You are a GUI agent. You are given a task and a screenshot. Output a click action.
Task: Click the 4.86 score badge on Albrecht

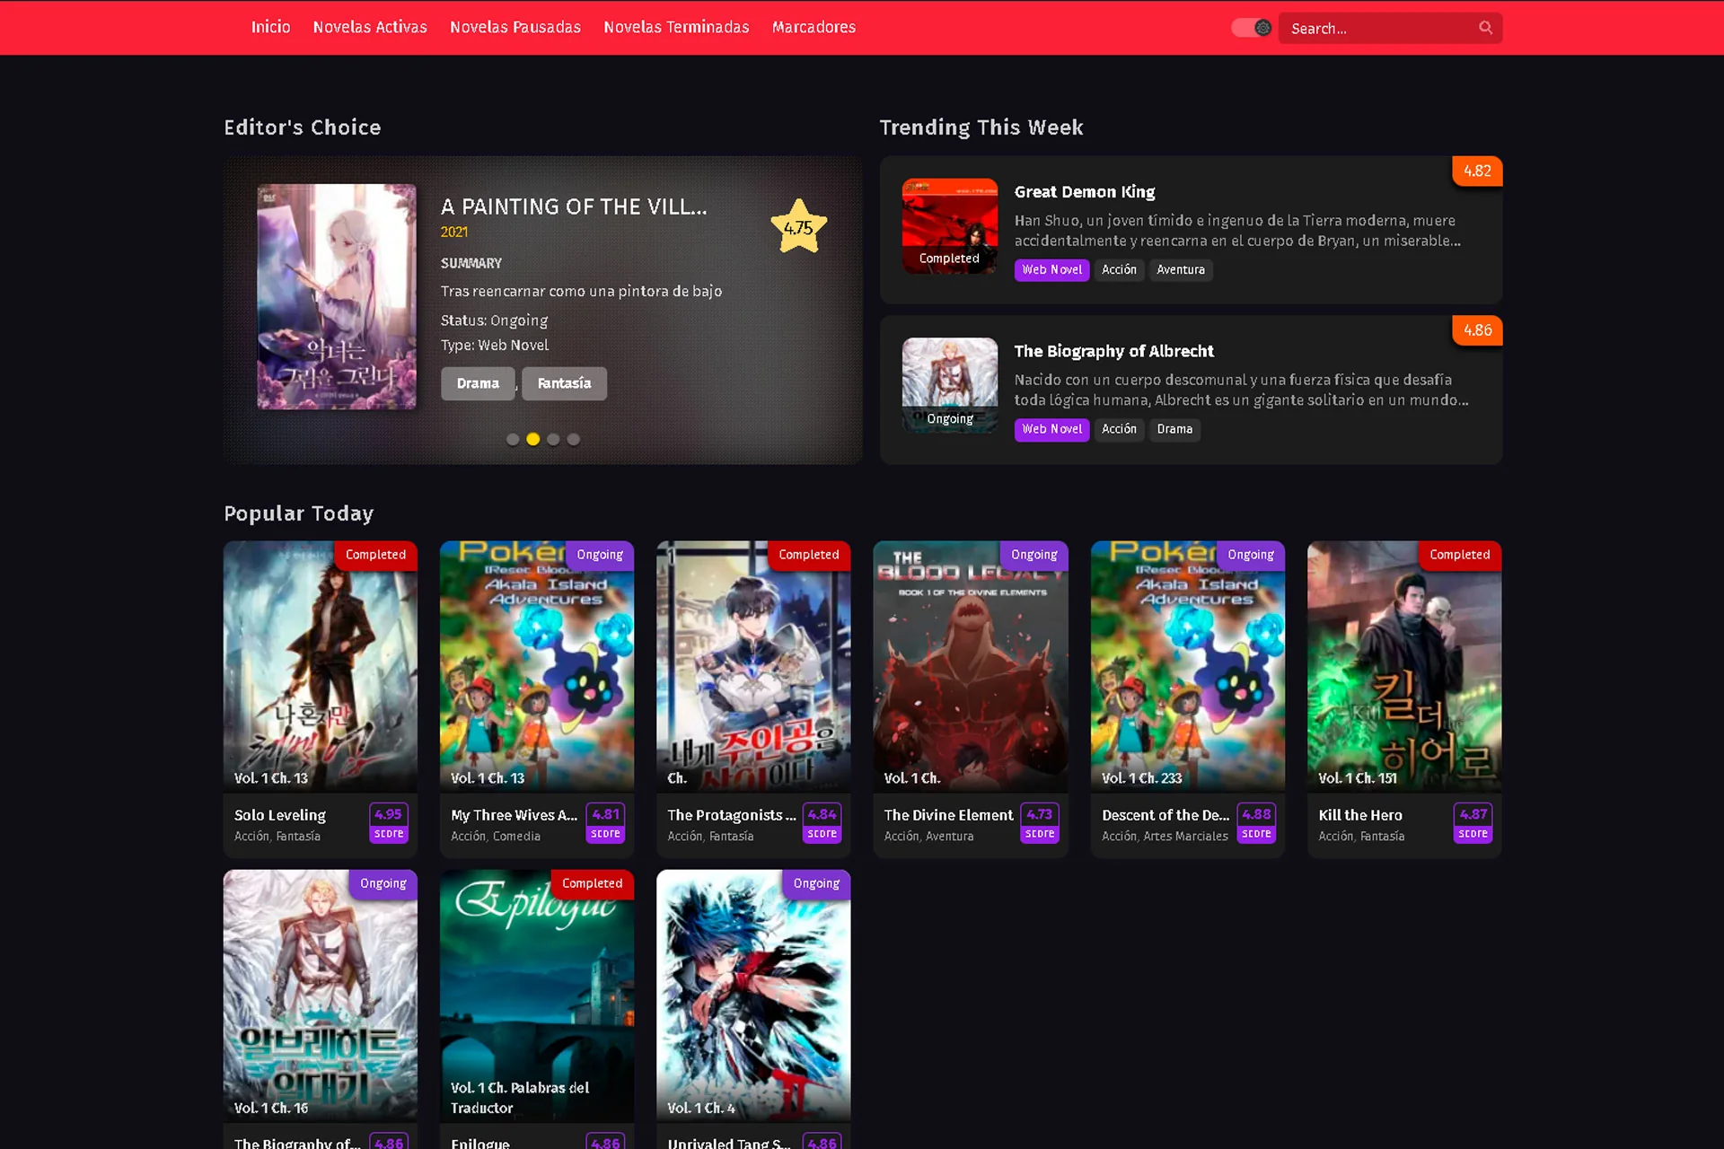pyautogui.click(x=1477, y=330)
